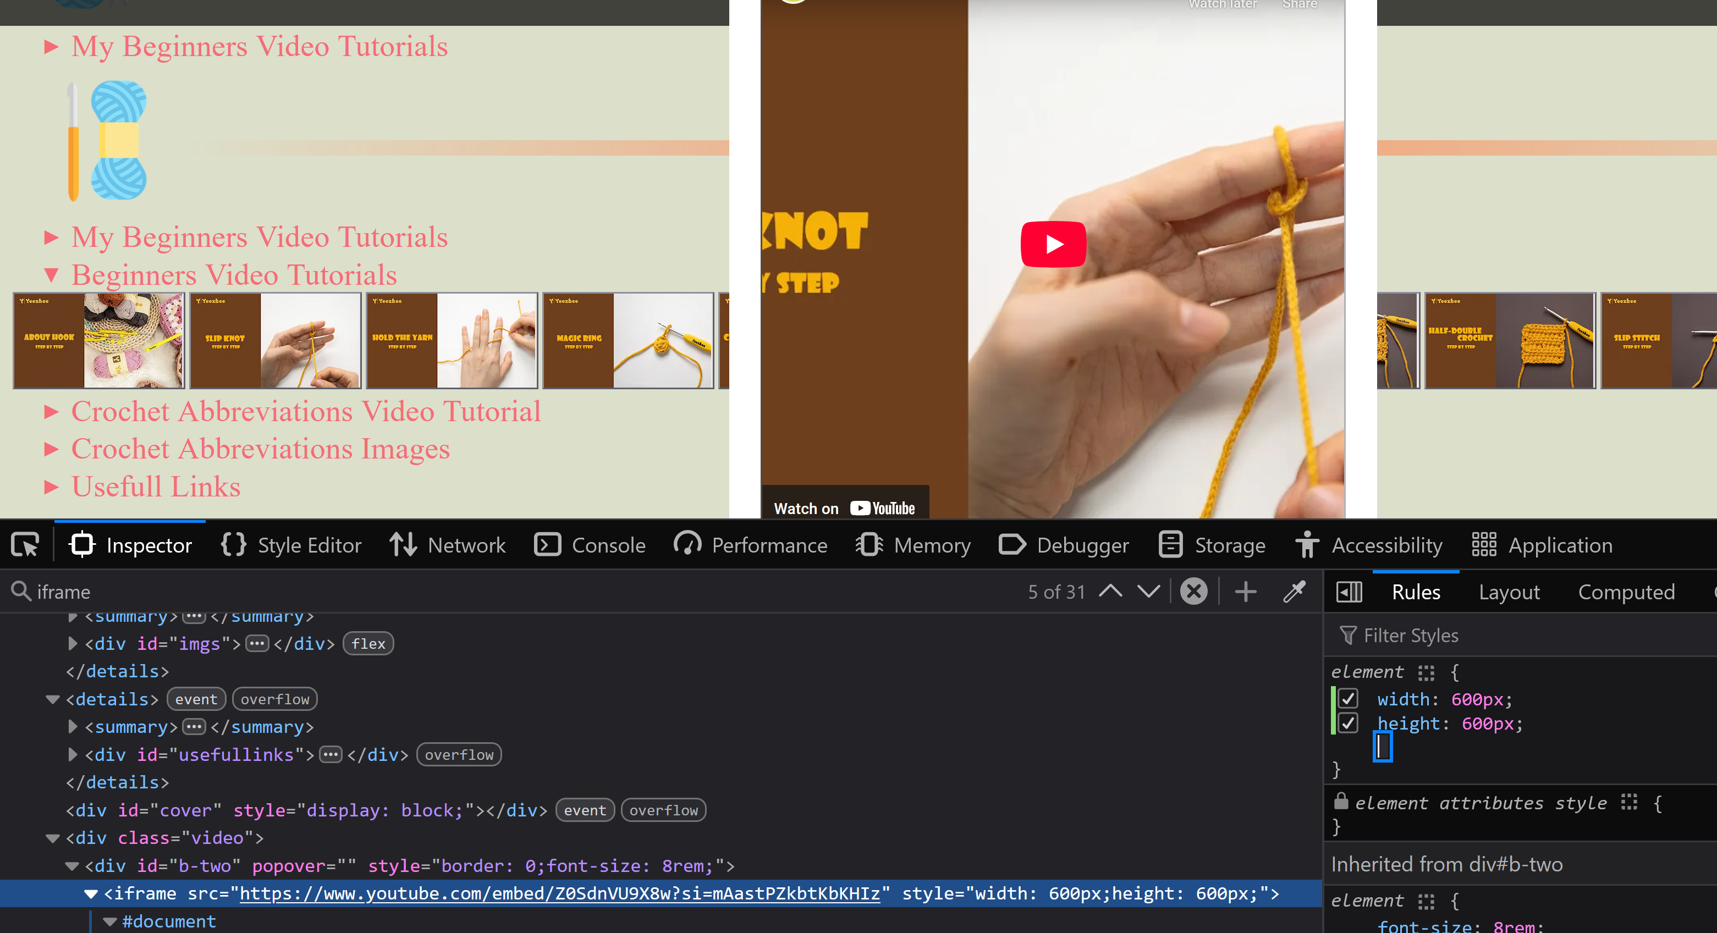Open the iframe YouTube embed URL link
This screenshot has width=1717, height=933.
(559, 893)
